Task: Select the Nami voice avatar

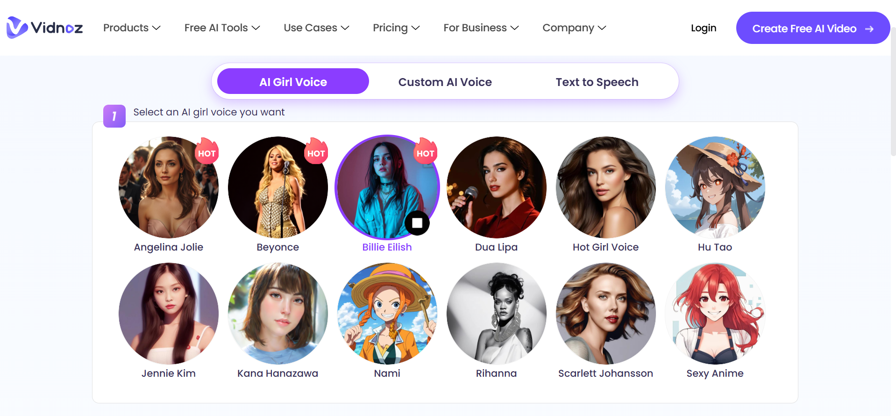Action: [387, 314]
